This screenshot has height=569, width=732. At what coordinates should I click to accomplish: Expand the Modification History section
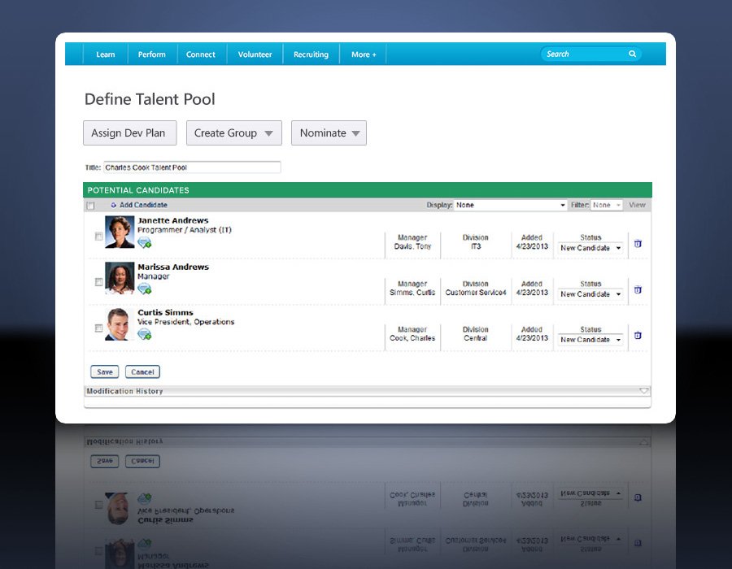click(644, 391)
